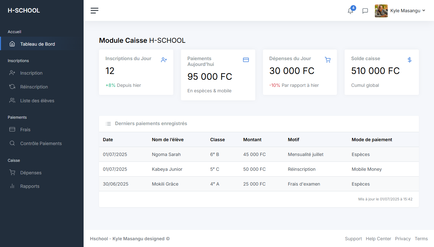
Task: Click the cart icon beside Dépenses in sidebar
Action: pyautogui.click(x=12, y=173)
